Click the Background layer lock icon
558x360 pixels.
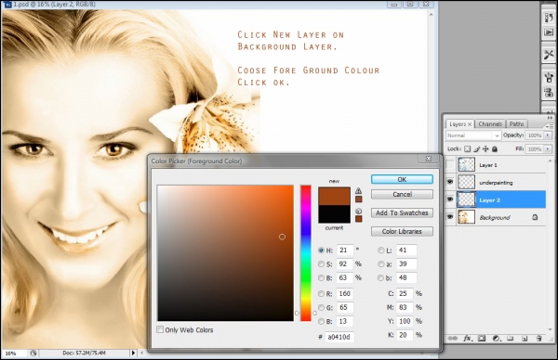coord(535,217)
